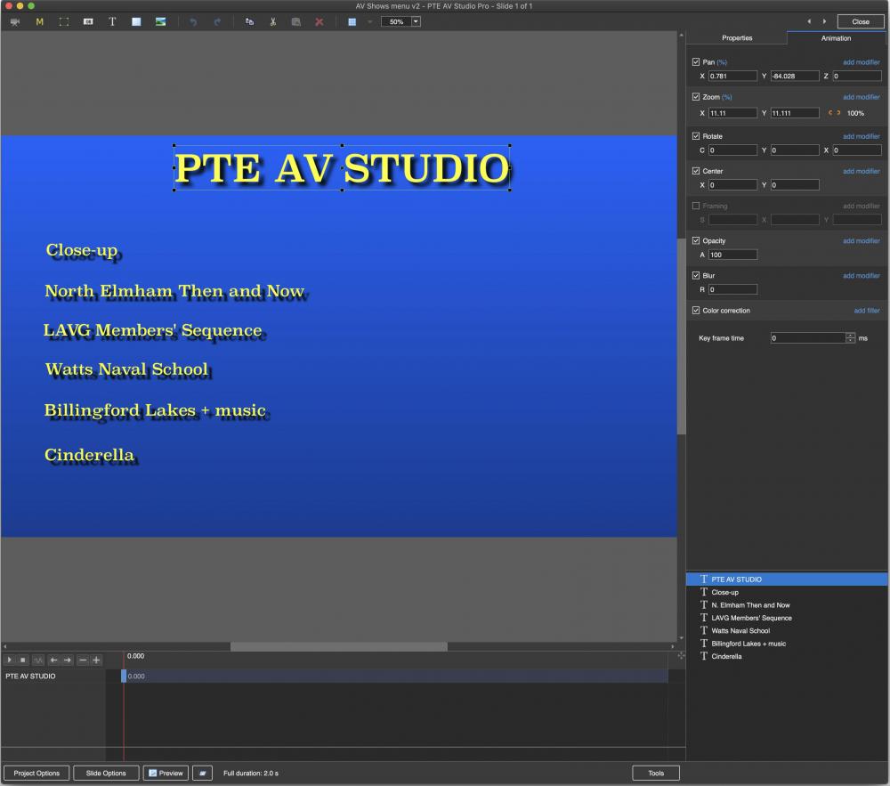Click the yellow M mask toolbar icon

point(39,21)
